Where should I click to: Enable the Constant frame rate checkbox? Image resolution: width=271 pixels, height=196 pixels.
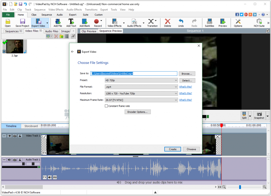click(x=106, y=106)
